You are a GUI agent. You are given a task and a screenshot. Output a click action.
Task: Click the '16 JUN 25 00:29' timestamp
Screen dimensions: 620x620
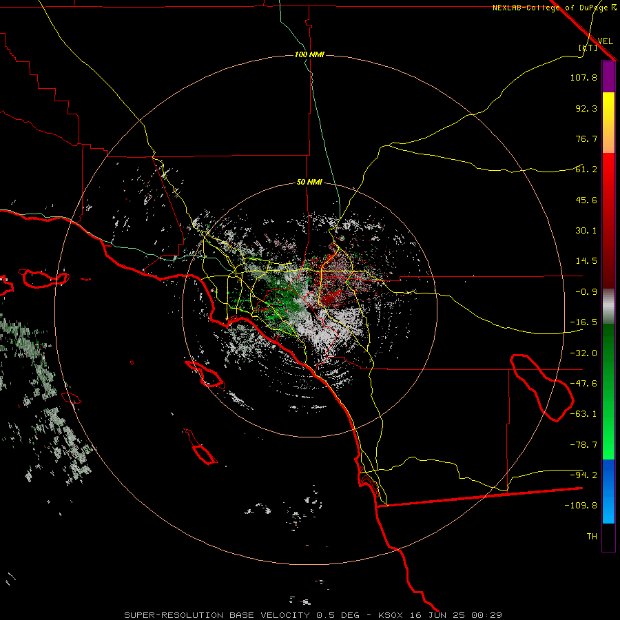455,615
